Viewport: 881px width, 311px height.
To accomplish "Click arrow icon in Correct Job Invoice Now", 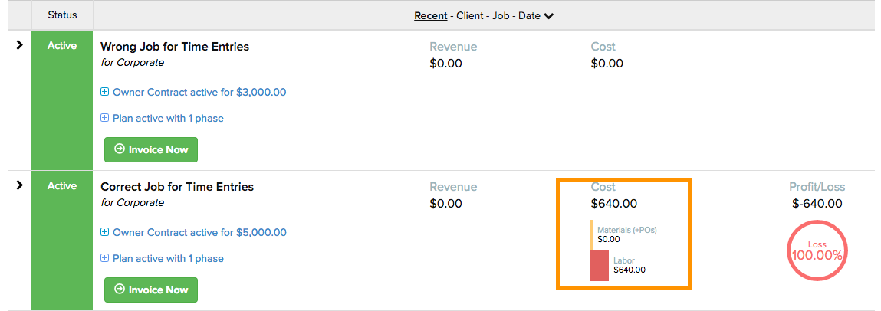I will click(119, 290).
